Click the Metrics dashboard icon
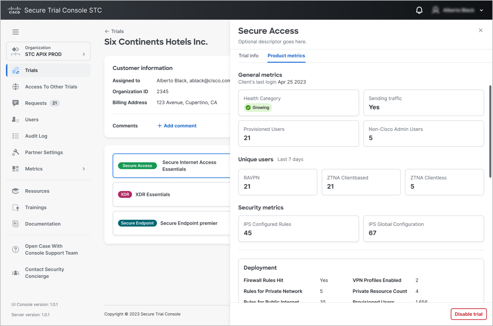This screenshot has width=493, height=326. (15, 169)
